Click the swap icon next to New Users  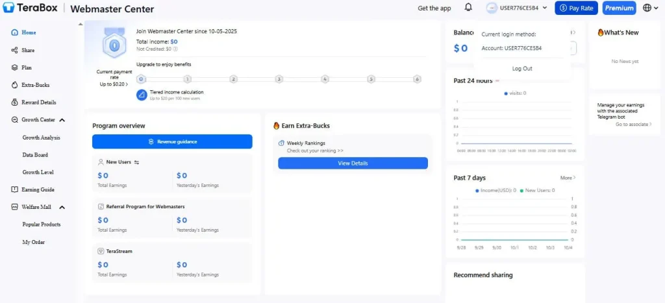[136, 162]
